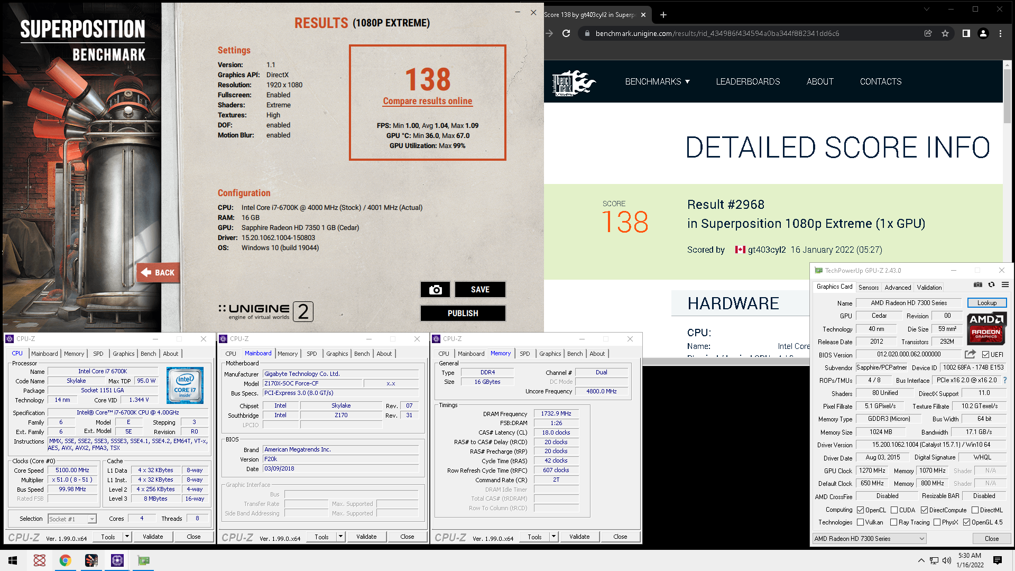The height and width of the screenshot is (571, 1015).
Task: Click the Chrome taskbar icon
Action: [65, 560]
